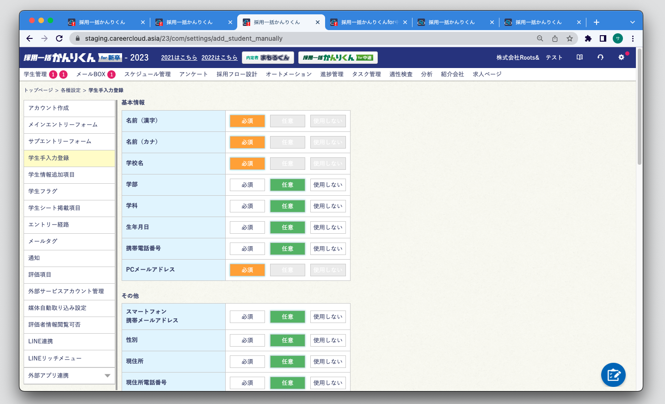This screenshot has height=404, width=665.
Task: Click the support headset icon in header
Action: [600, 57]
